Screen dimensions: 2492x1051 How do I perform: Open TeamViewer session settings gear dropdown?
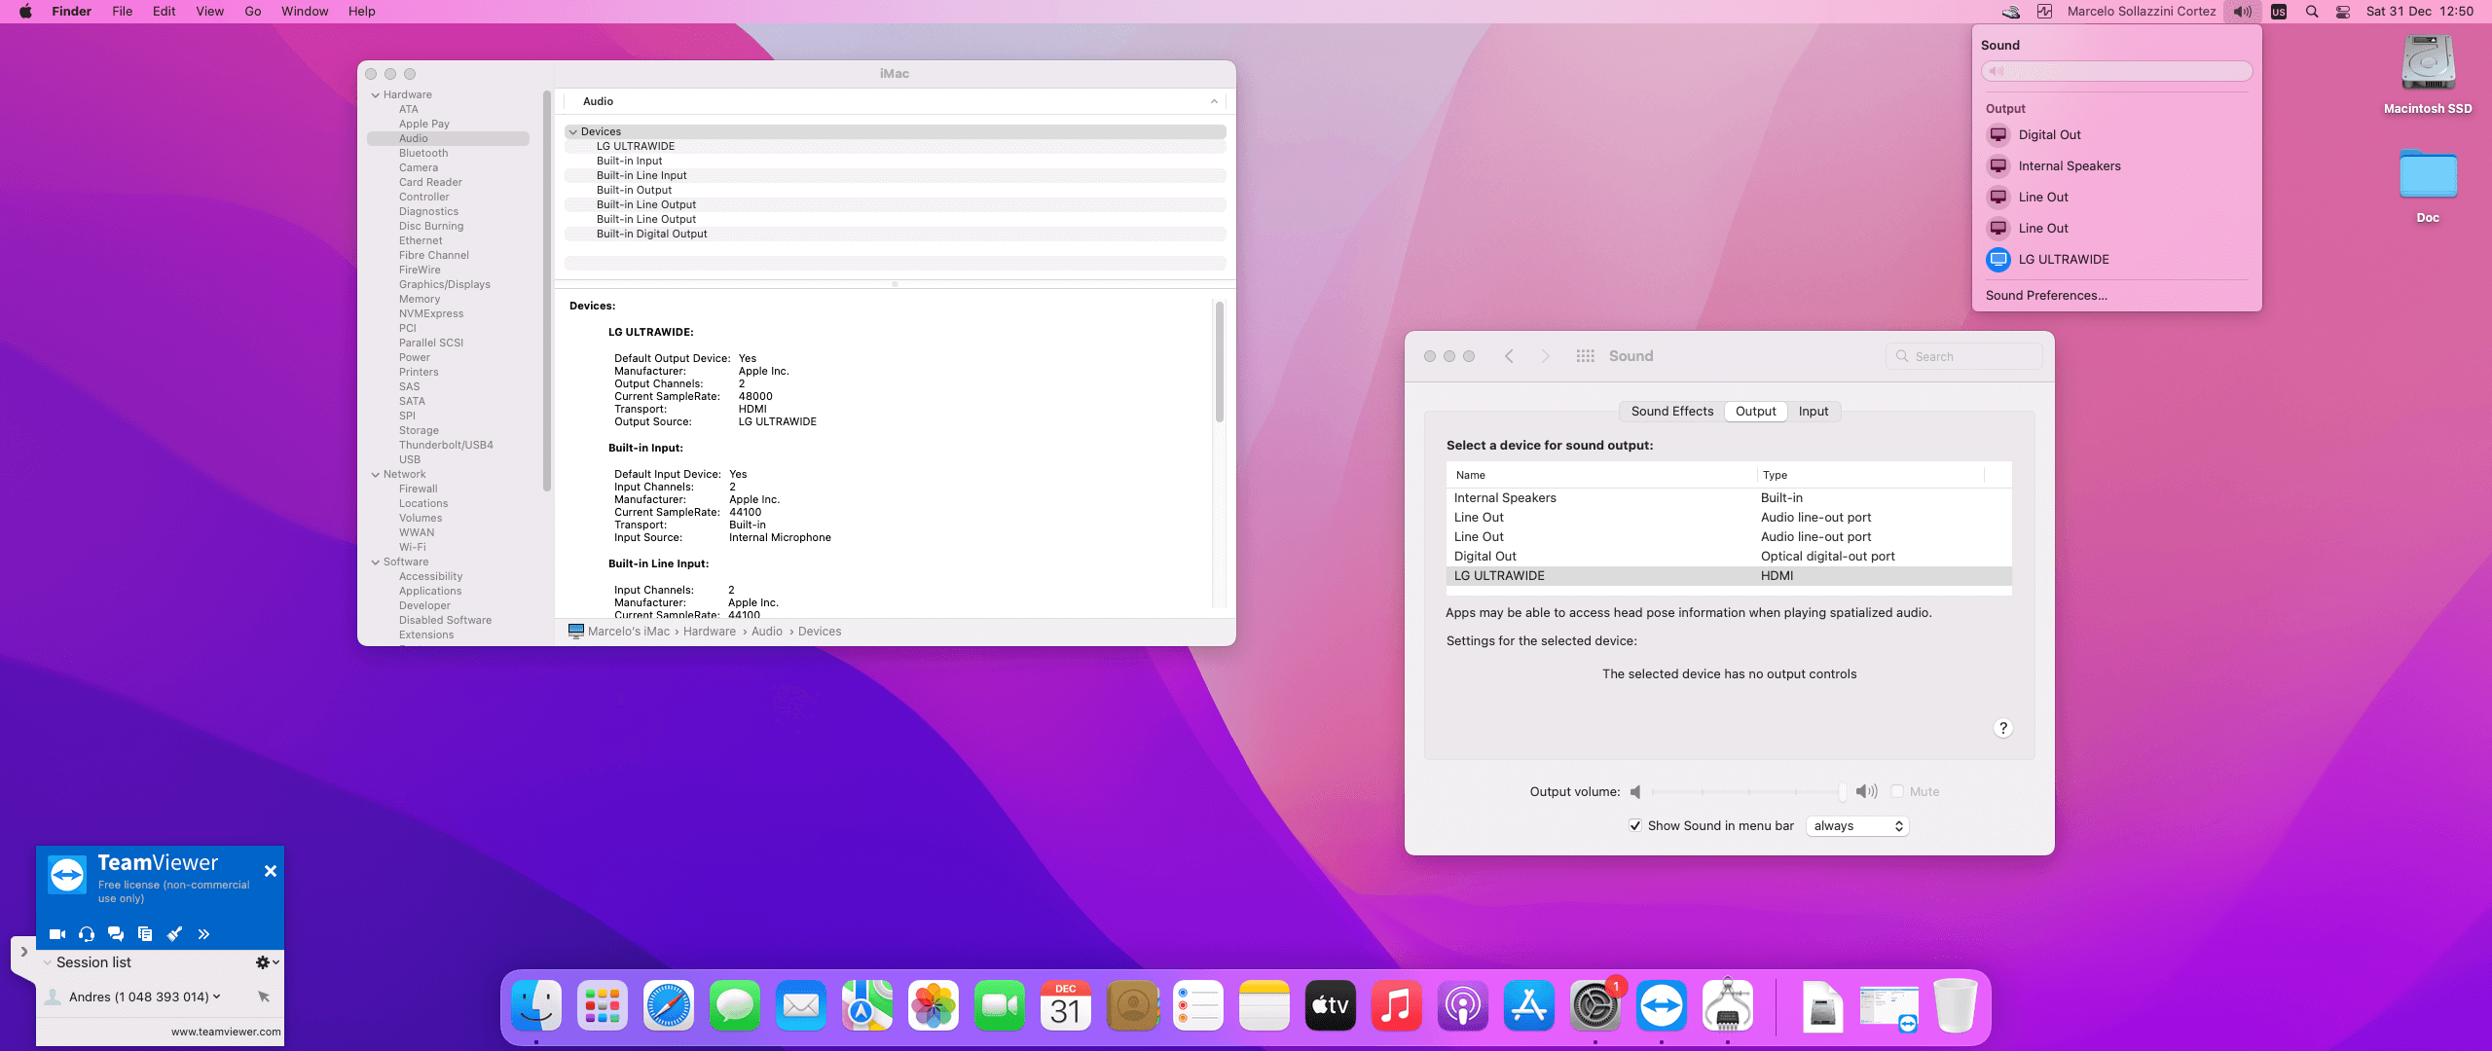[x=266, y=962]
